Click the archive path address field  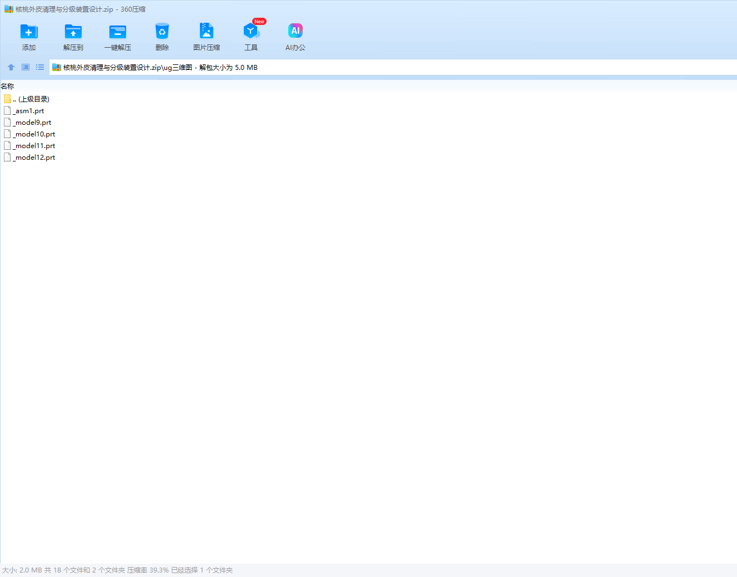pyautogui.click(x=393, y=67)
